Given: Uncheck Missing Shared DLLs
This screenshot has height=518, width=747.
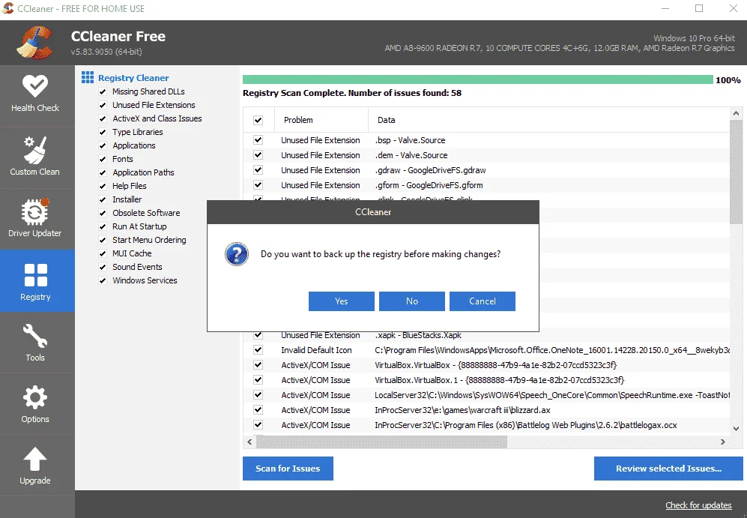Looking at the screenshot, I should (103, 91).
